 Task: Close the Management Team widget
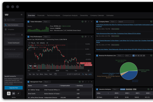[x=92, y=82]
